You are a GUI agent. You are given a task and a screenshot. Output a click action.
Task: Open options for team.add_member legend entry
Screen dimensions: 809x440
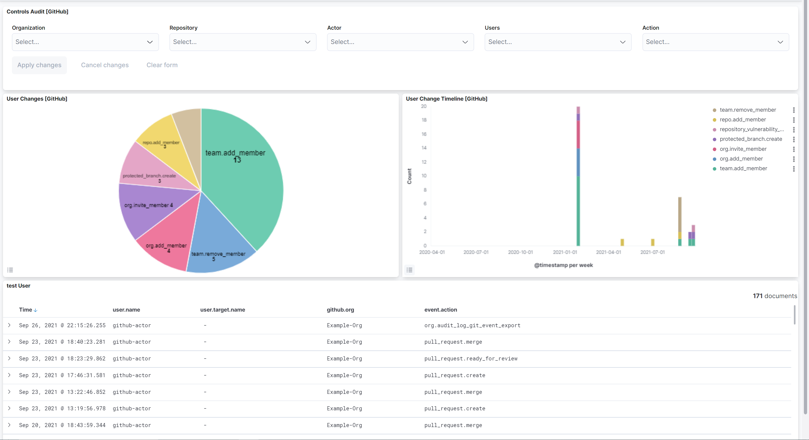click(794, 169)
